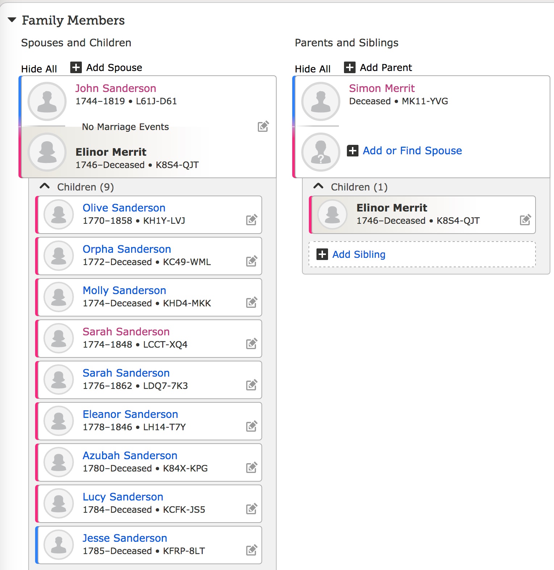The height and width of the screenshot is (570, 554).
Task: Click the plus icon for Add Parent
Action: [x=349, y=67]
